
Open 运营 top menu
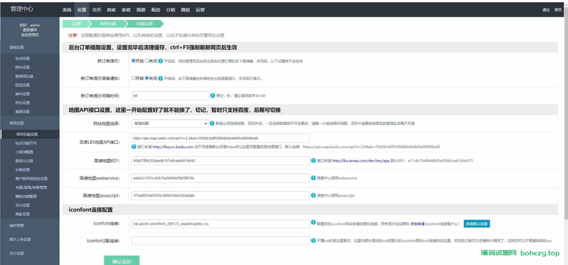click(x=200, y=10)
